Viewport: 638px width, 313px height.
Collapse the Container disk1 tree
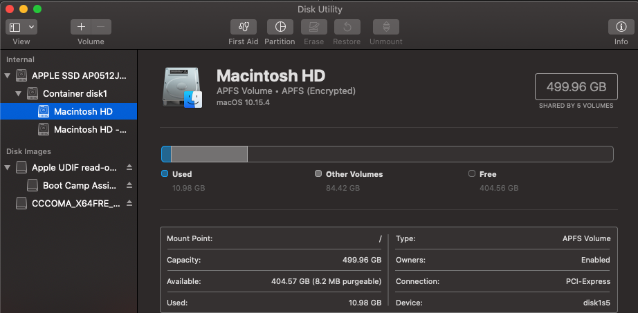point(18,93)
